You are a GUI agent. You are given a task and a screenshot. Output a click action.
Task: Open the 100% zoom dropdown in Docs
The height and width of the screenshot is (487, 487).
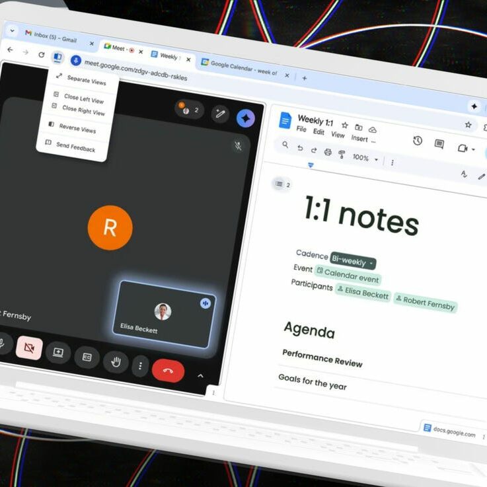365,158
